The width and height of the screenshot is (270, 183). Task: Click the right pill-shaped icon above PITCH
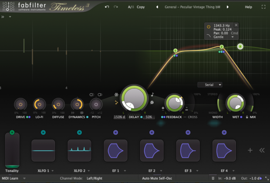[x=100, y=95]
